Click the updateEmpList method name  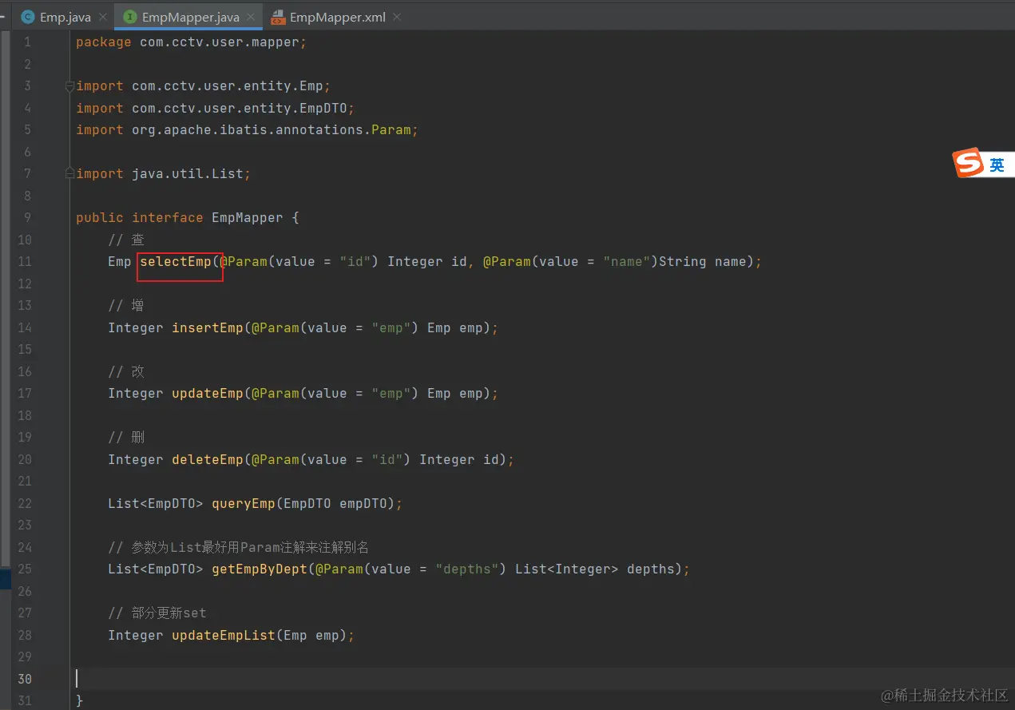click(x=224, y=635)
